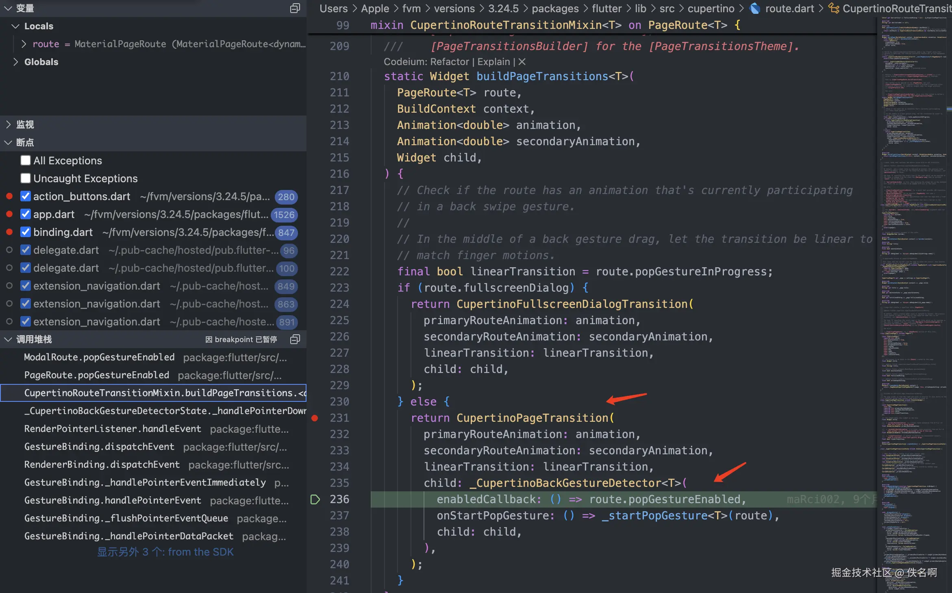Image resolution: width=952 pixels, height=593 pixels.
Task: Dismiss Codeium code lens with X
Action: point(522,61)
